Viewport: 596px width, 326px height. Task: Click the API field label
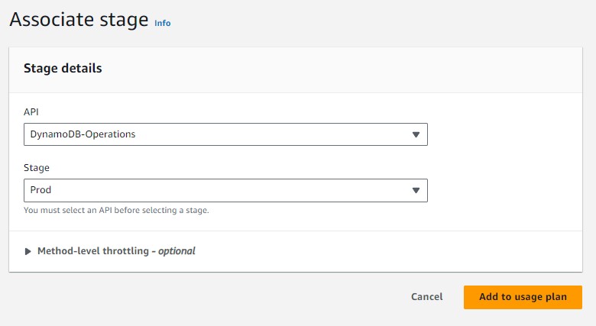point(31,111)
